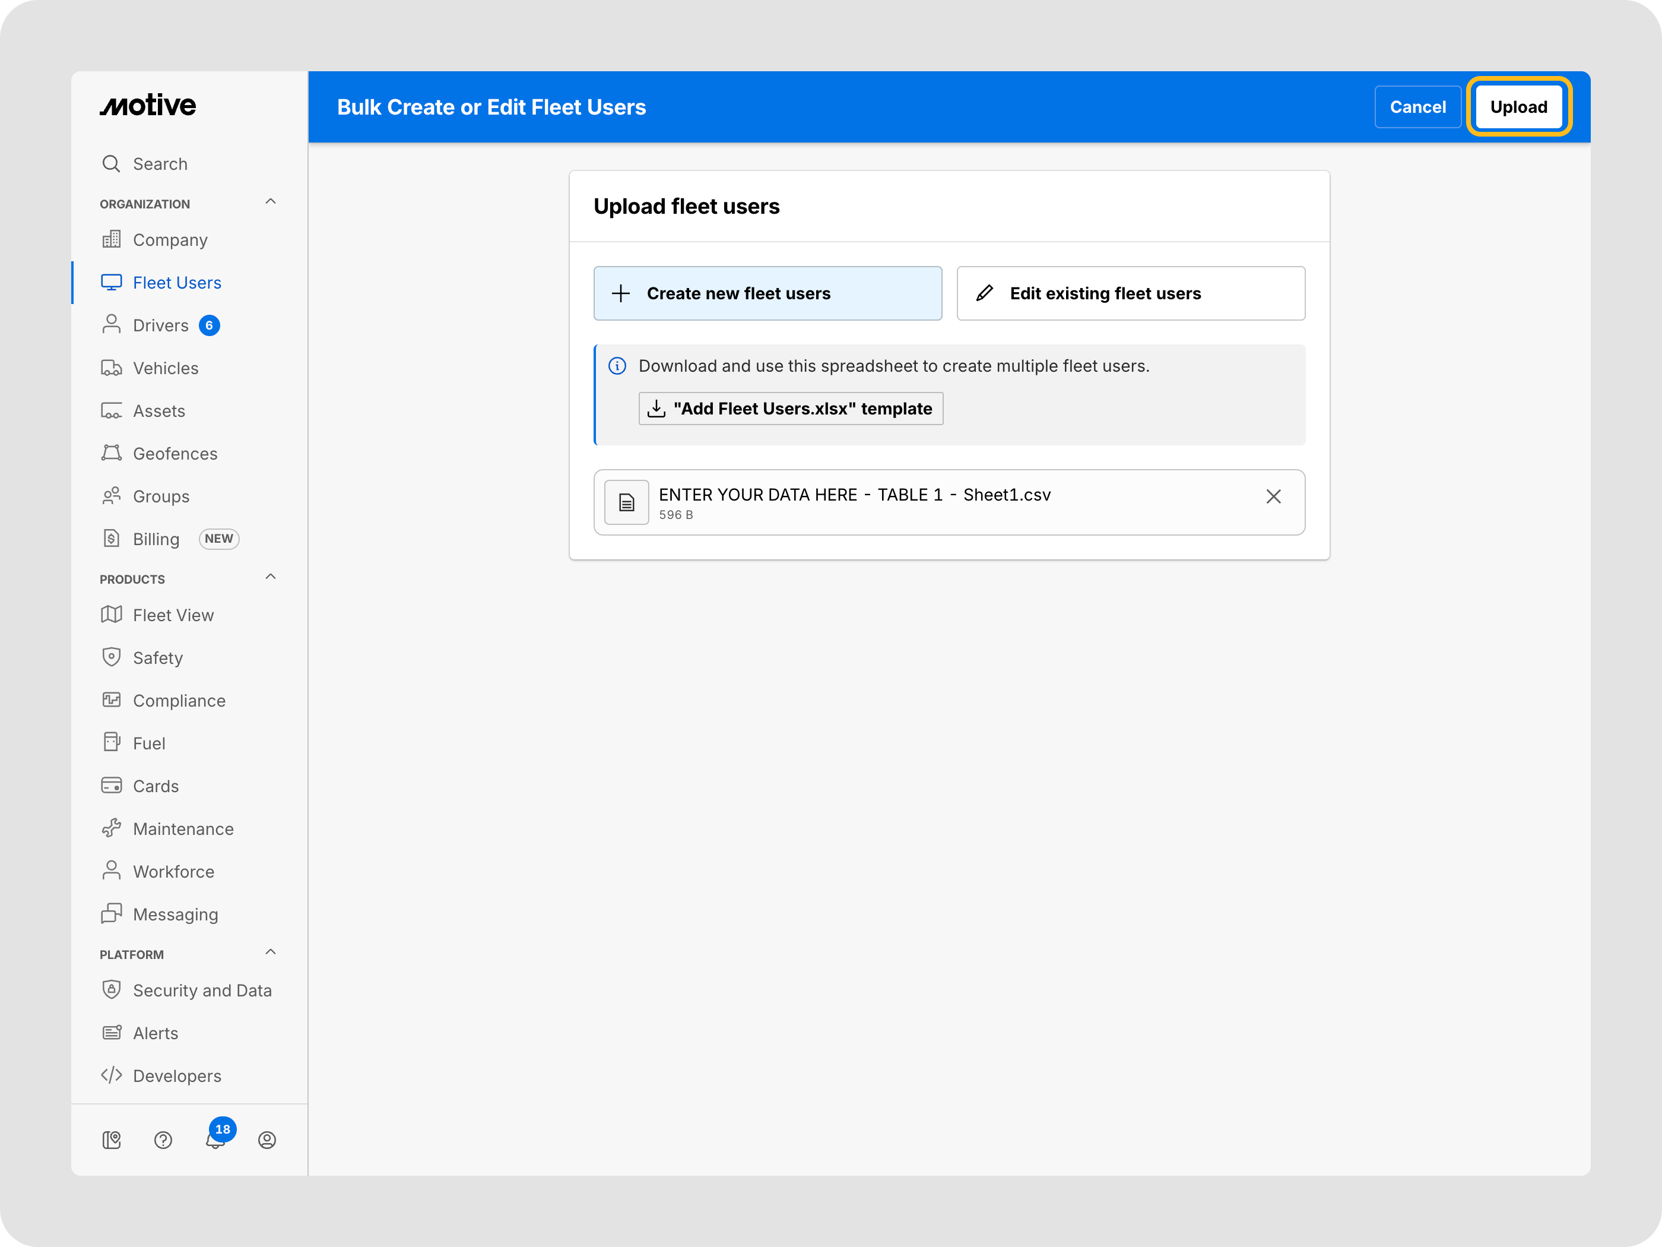Select Create new fleet users option
The image size is (1662, 1247).
(767, 293)
